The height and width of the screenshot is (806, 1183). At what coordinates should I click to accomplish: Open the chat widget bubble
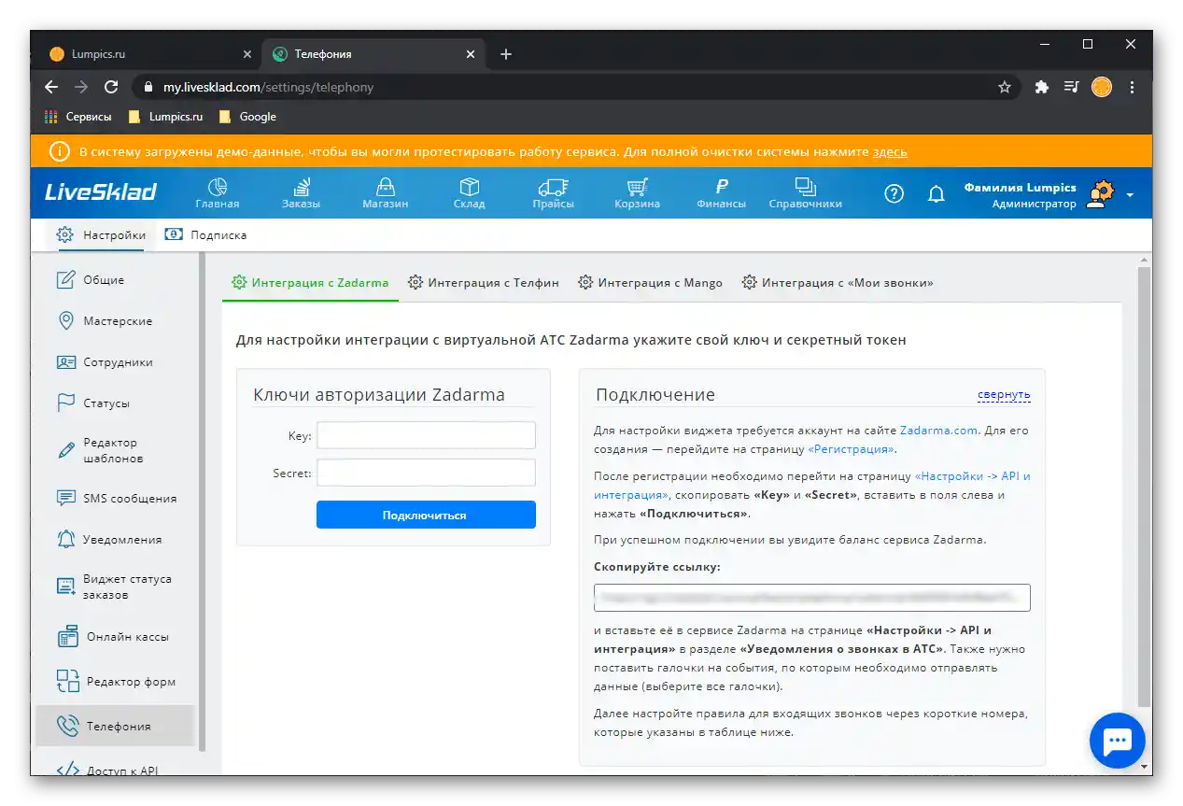1117,740
